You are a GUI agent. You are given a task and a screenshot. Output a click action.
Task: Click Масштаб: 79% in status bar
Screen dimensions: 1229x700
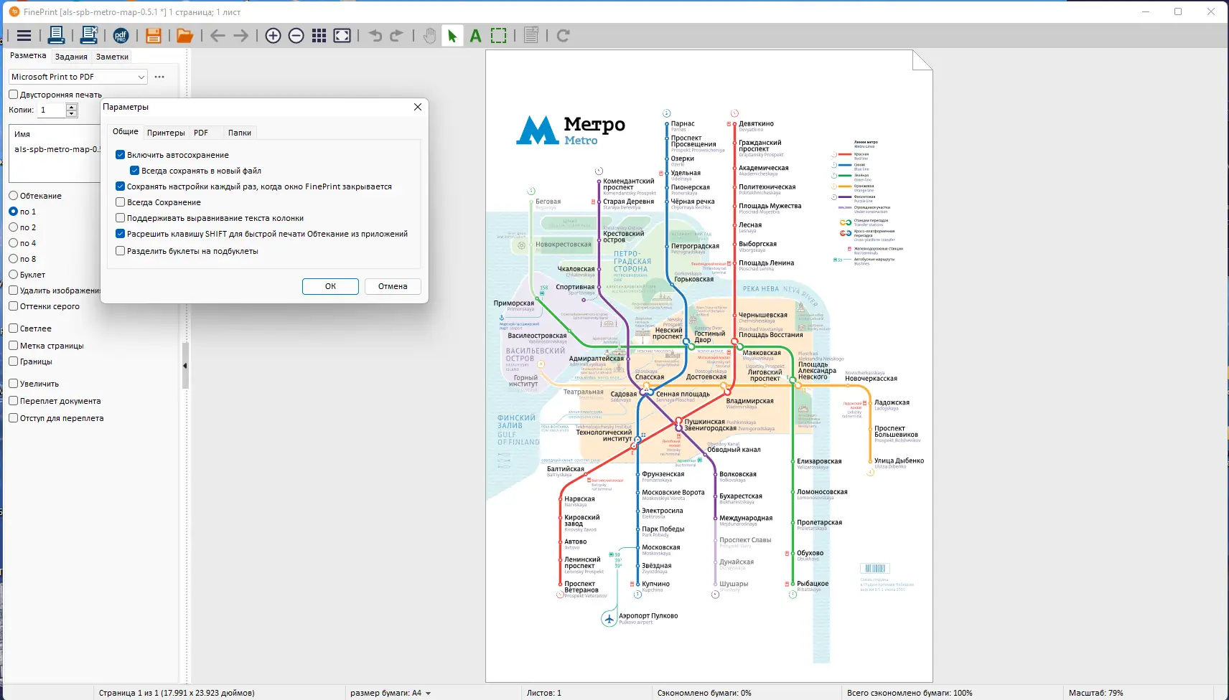(1095, 693)
